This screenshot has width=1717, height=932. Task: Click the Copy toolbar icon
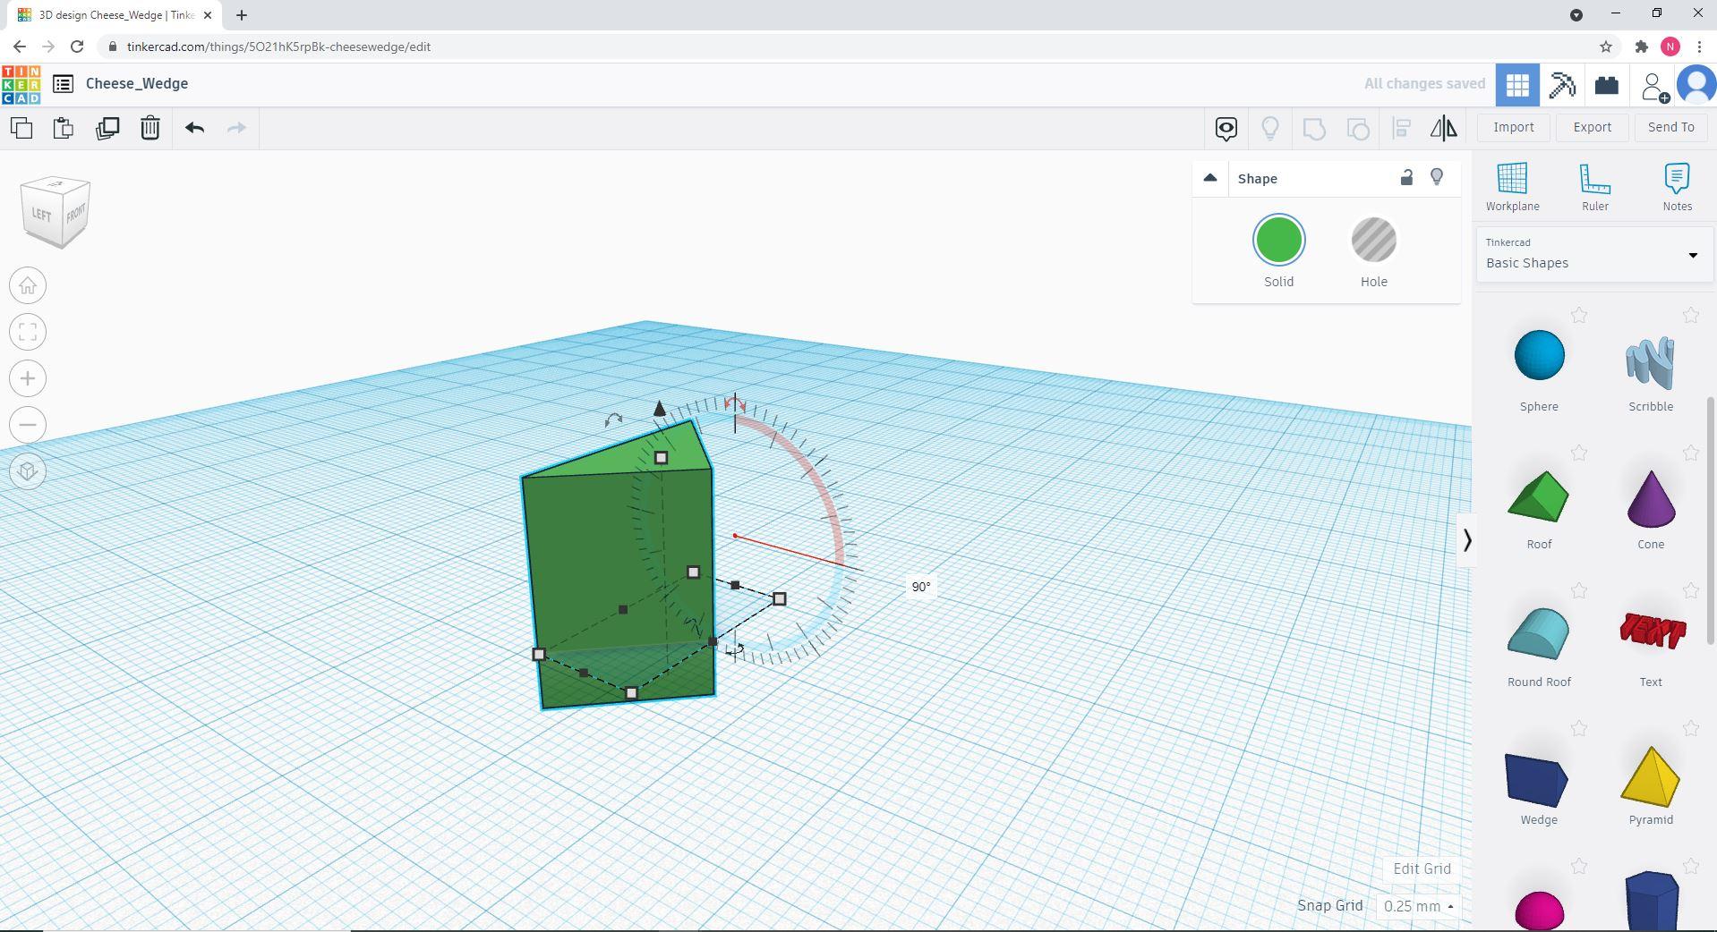[21, 128]
